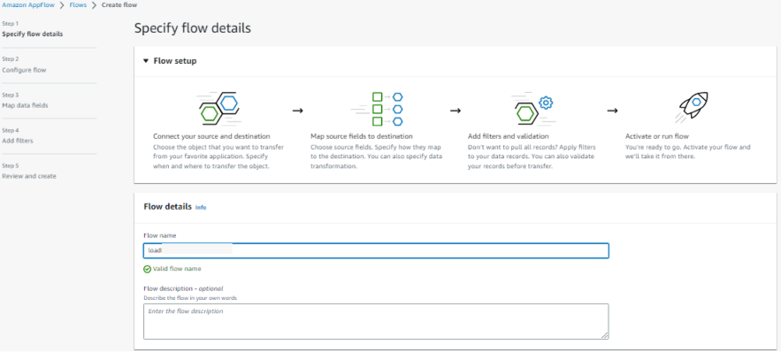The width and height of the screenshot is (781, 353).
Task: Click the Create flow breadcrumb text
Action: 119,5
